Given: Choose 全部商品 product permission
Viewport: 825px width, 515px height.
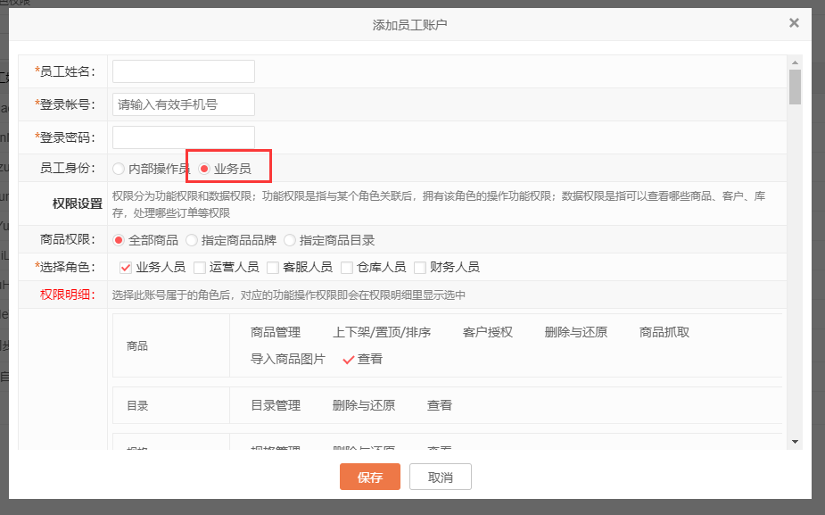Looking at the screenshot, I should [x=119, y=240].
